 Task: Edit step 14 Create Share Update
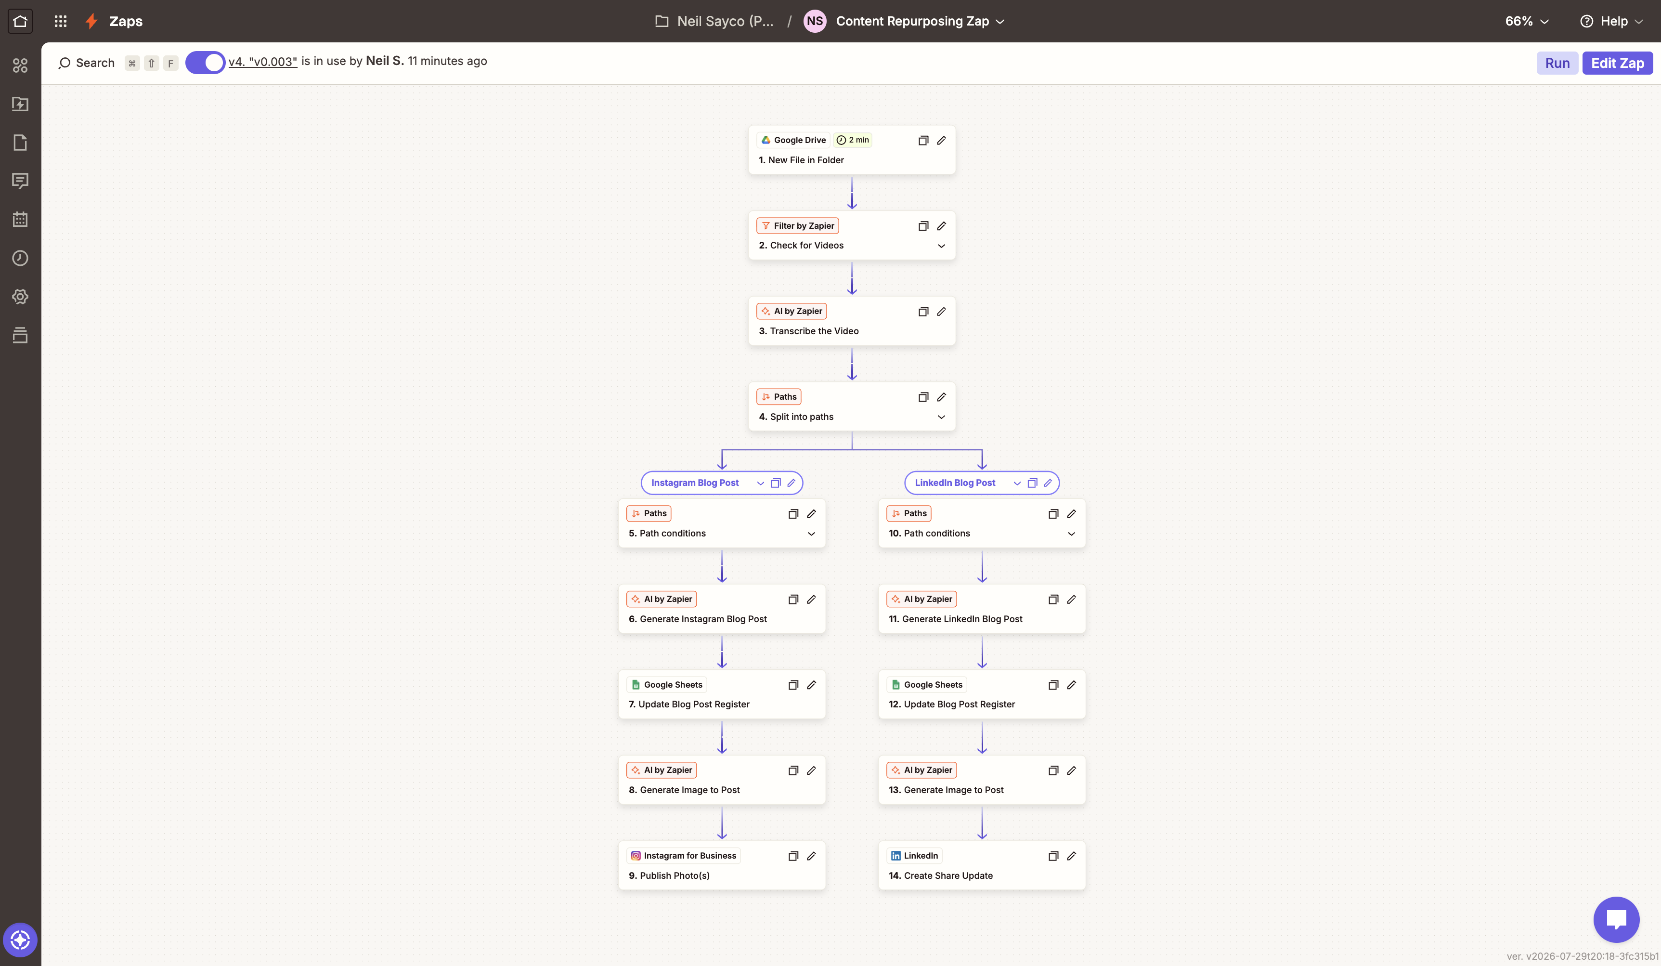coord(1071,856)
